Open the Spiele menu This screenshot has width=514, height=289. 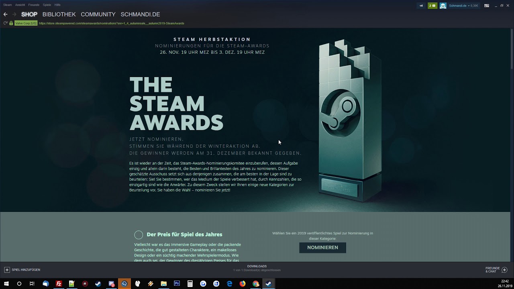point(47,5)
